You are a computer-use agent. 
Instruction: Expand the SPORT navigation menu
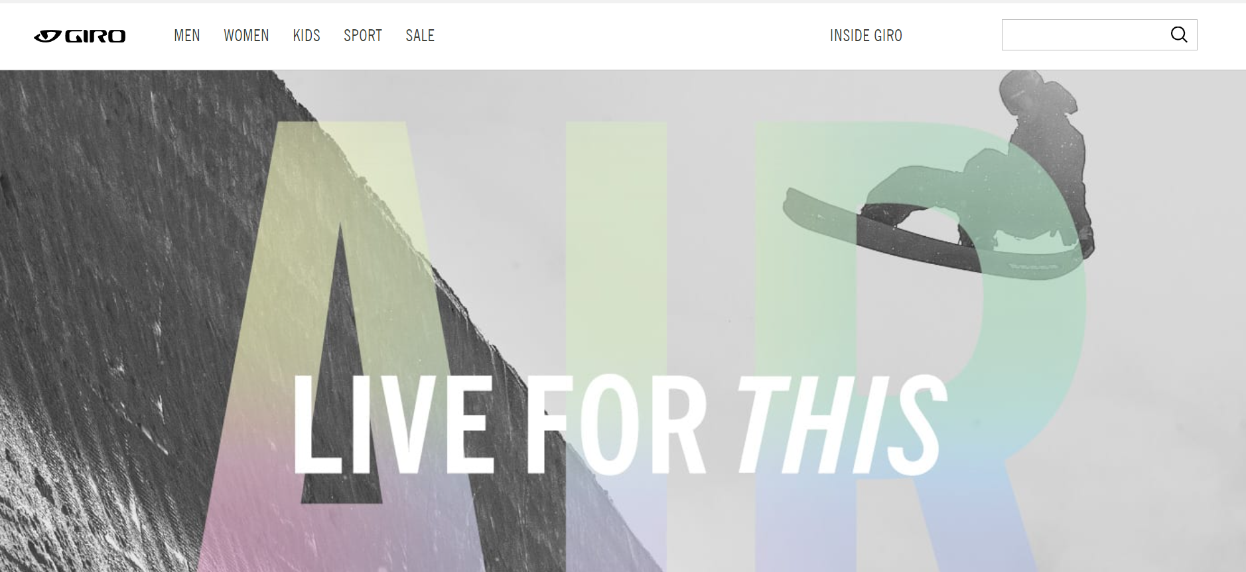coord(363,35)
